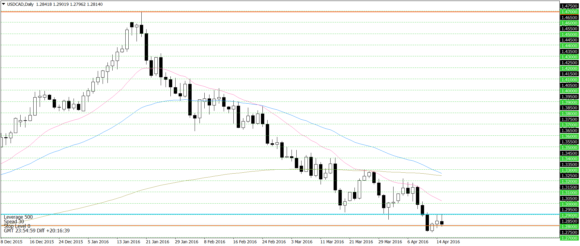Select the cyan horizontal line at 1.29000
Screen dimensions: 580x246
(x=280, y=214)
